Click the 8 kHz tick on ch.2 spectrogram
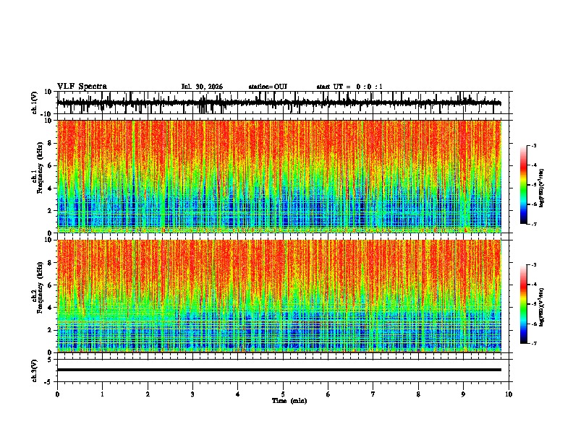The image size is (573, 442). (50, 263)
